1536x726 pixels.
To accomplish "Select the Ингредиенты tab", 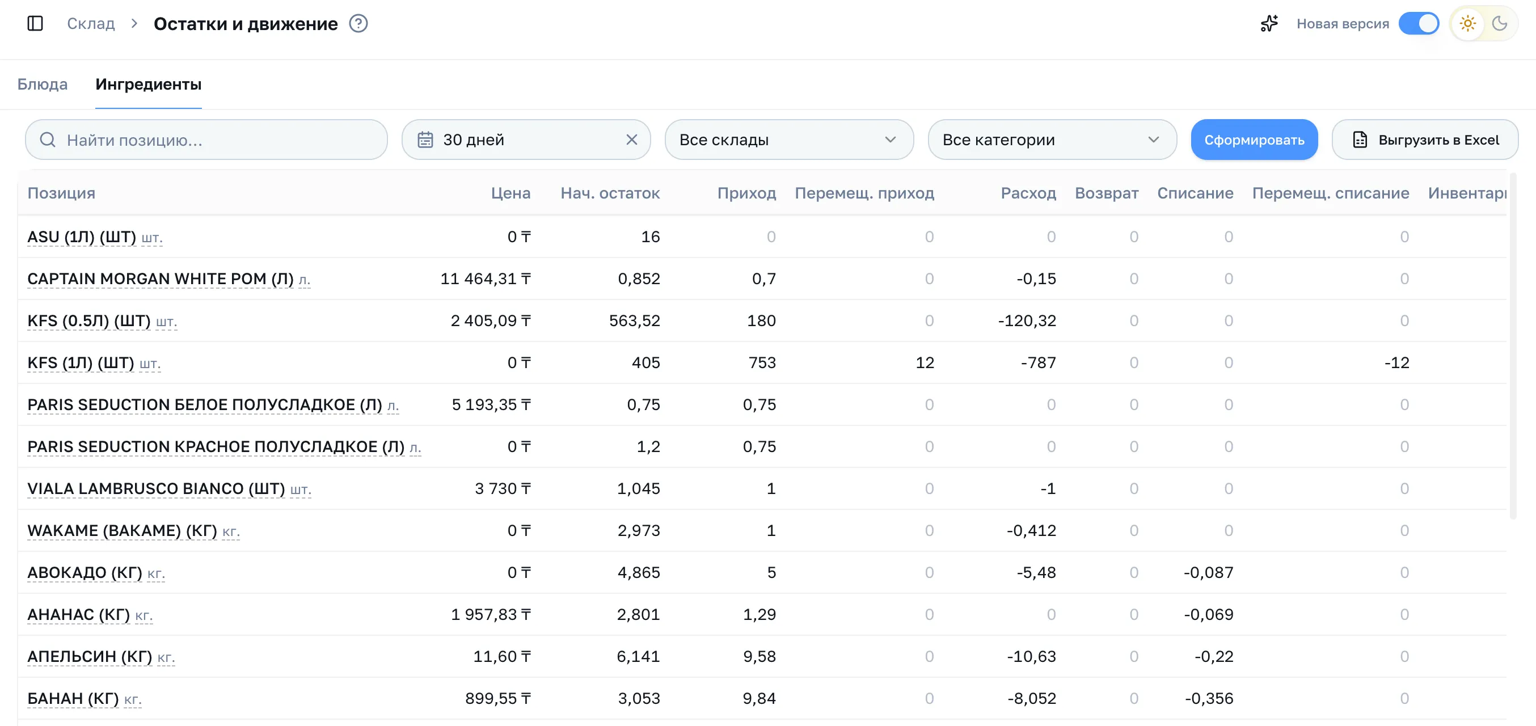I will click(149, 84).
